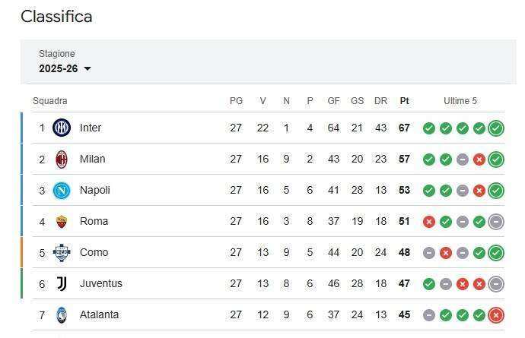Click Atalanta's latest loss result icon
Image resolution: width=525 pixels, height=338 pixels.
click(496, 314)
